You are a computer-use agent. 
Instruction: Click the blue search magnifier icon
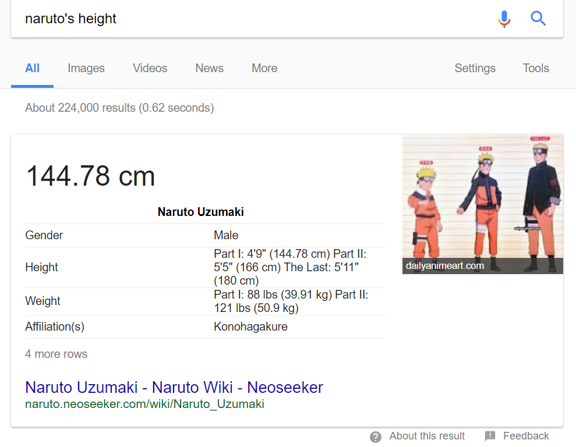click(x=538, y=19)
